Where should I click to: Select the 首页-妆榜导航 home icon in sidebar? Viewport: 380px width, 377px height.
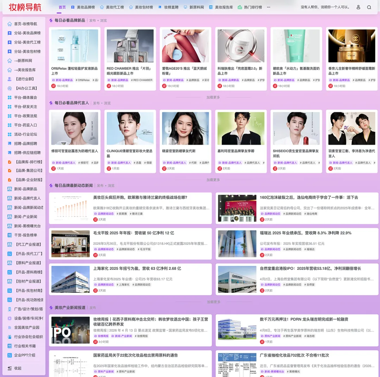tap(9, 24)
